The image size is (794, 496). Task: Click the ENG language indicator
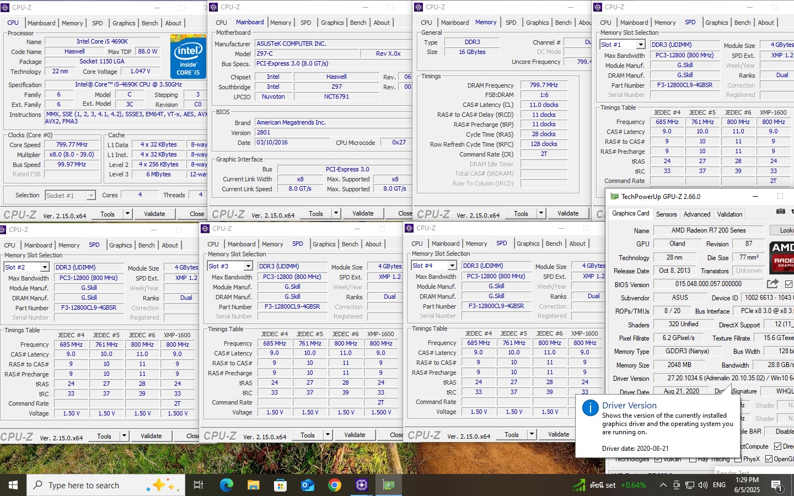pos(719,485)
